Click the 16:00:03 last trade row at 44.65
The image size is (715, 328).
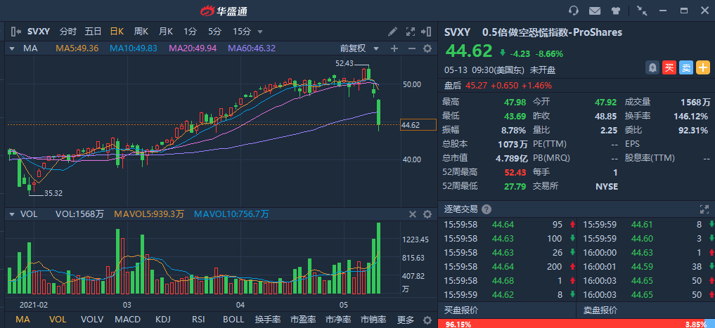[x=645, y=295]
